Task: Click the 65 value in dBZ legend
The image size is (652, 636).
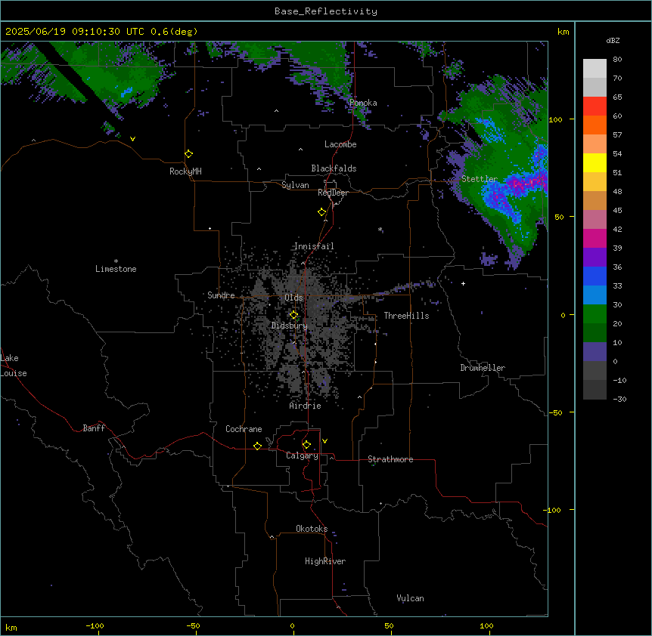Action: click(617, 97)
